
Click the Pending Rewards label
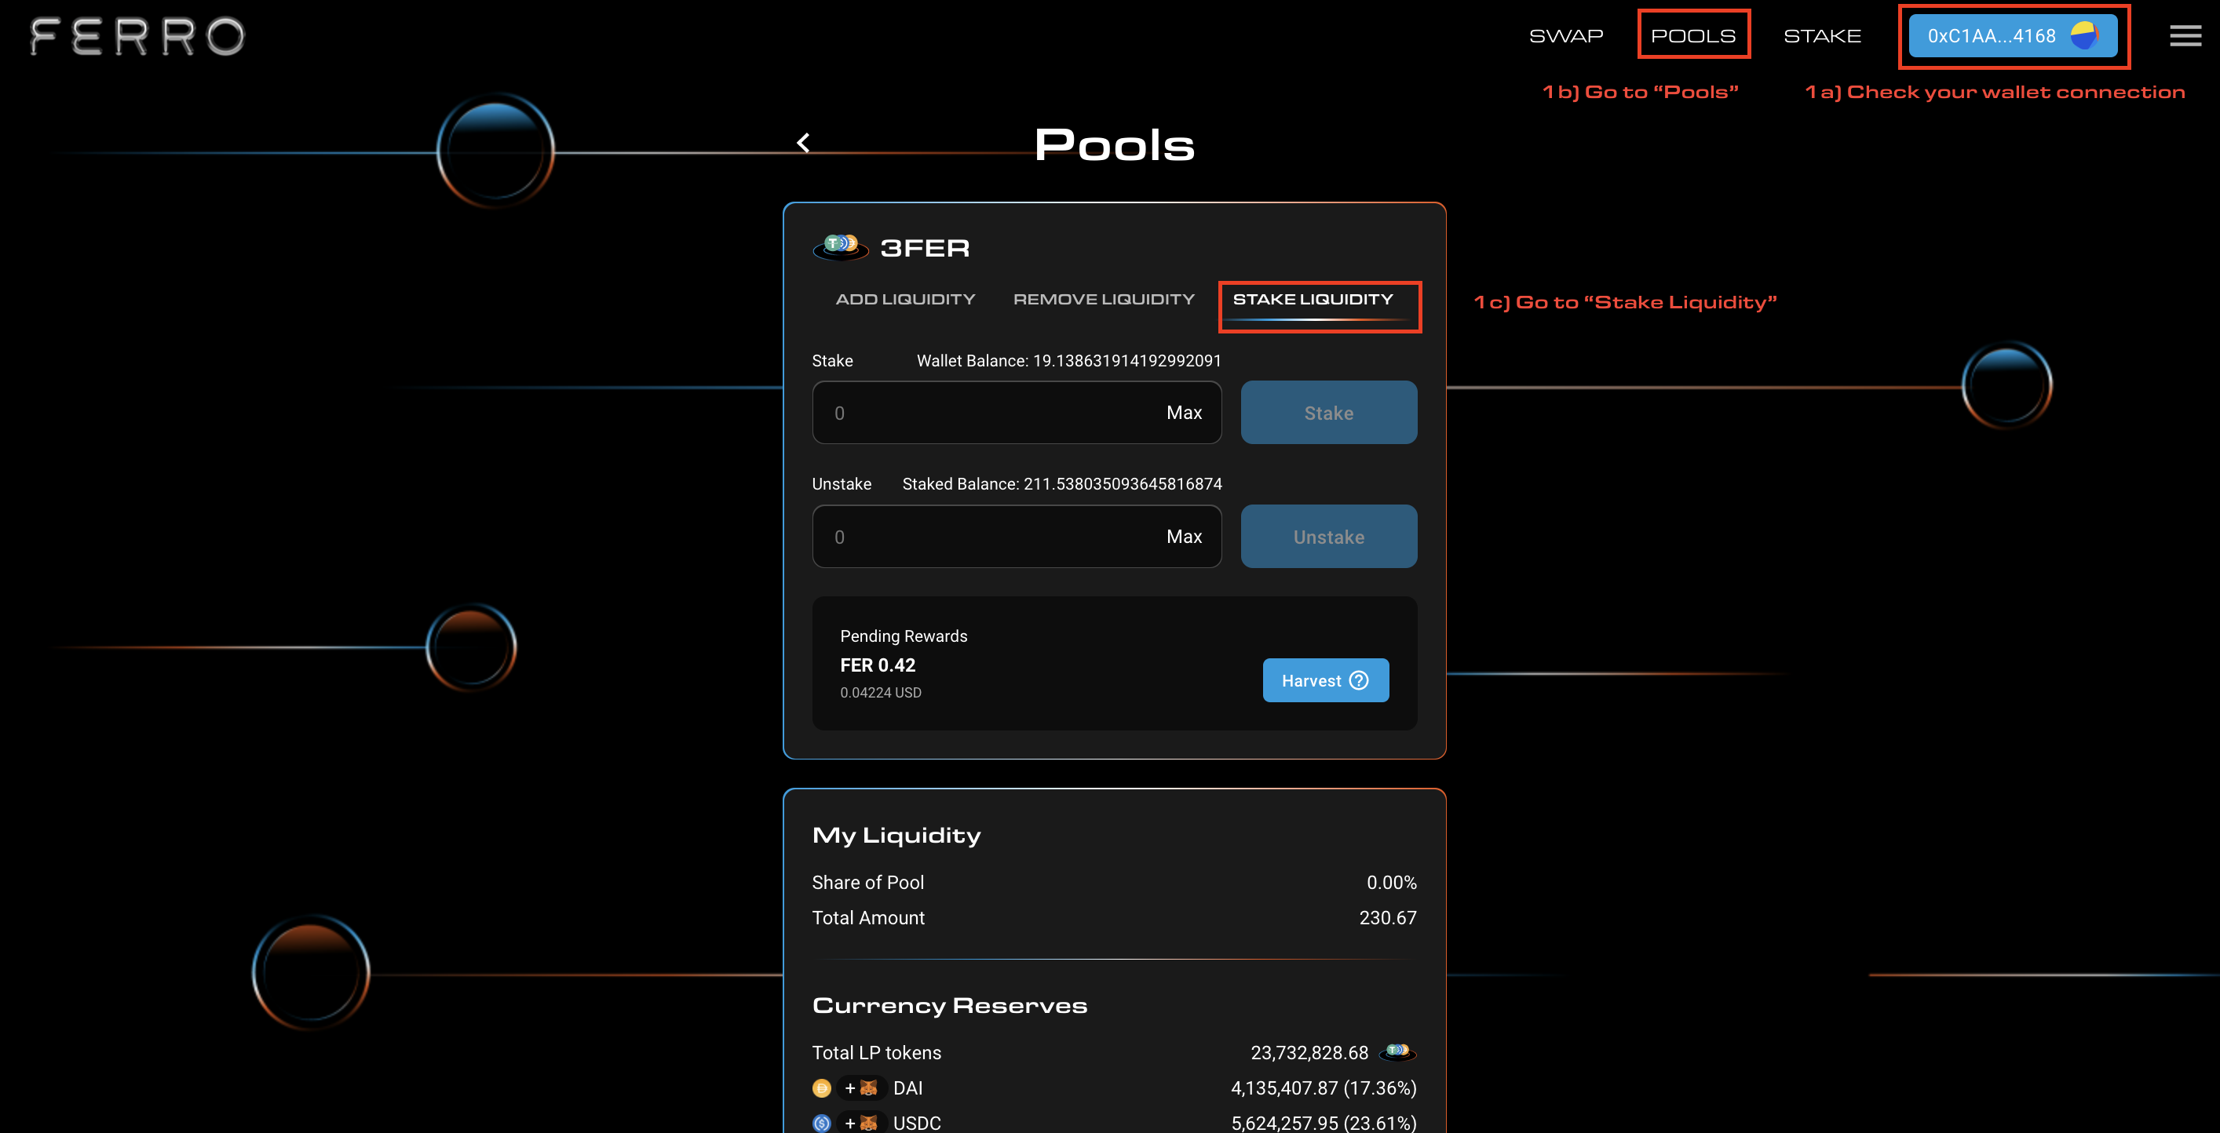[x=904, y=636]
